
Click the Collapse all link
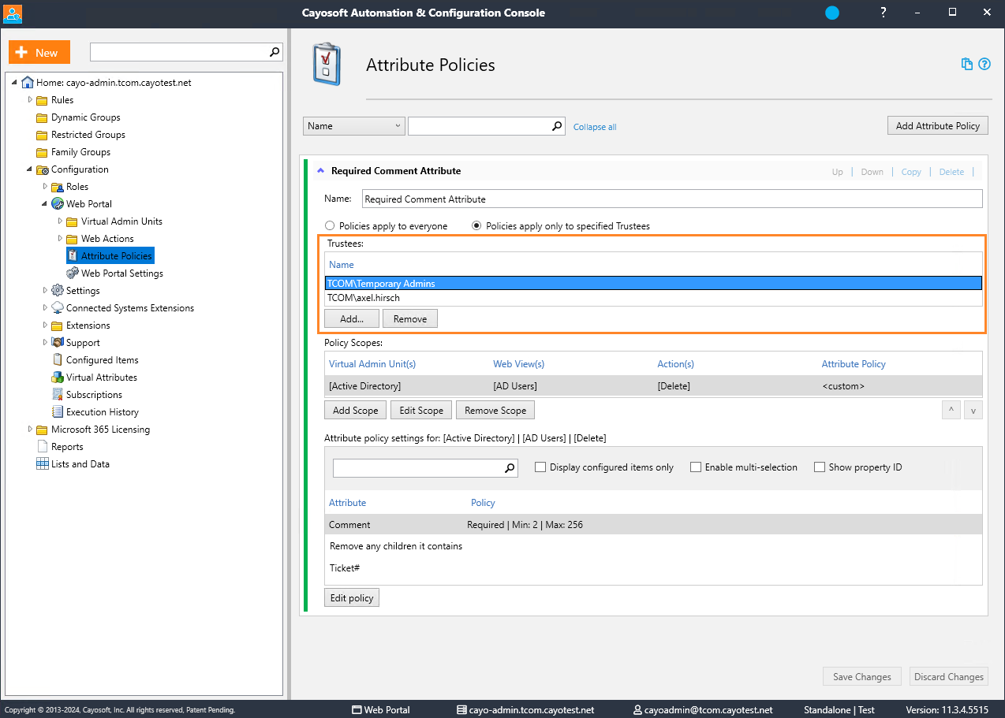pos(595,127)
